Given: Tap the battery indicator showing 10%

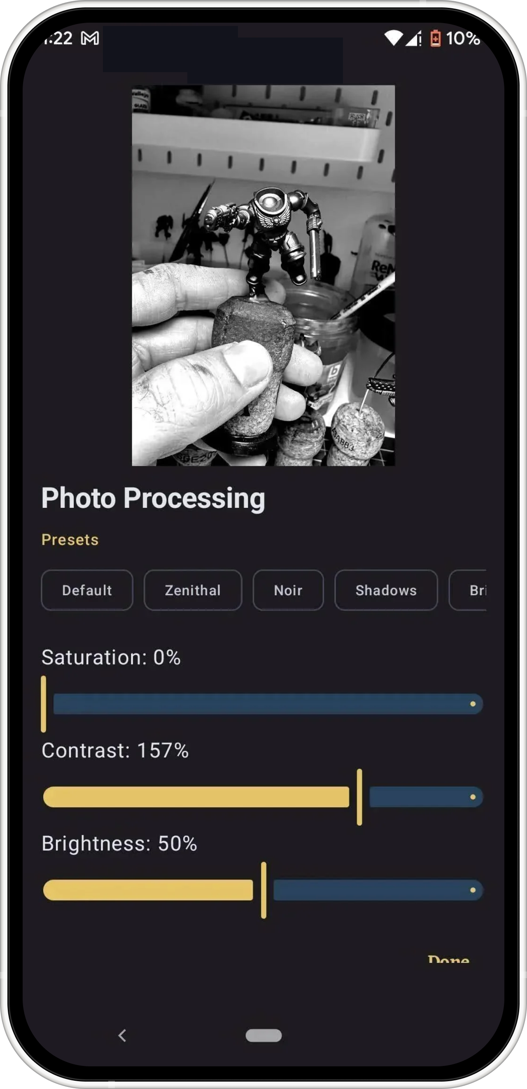Looking at the screenshot, I should 435,39.
